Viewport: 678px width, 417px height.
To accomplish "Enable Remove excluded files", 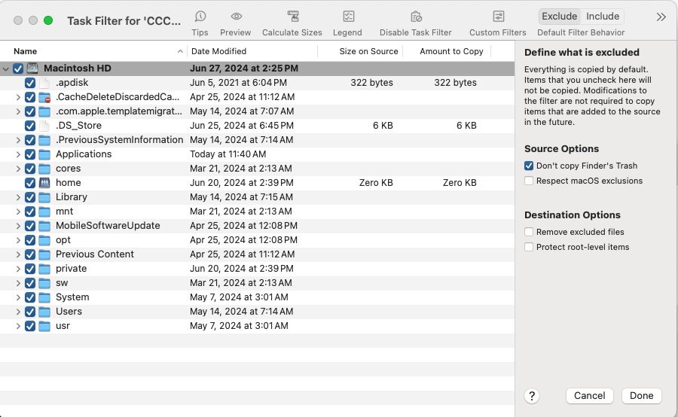I will coord(529,232).
